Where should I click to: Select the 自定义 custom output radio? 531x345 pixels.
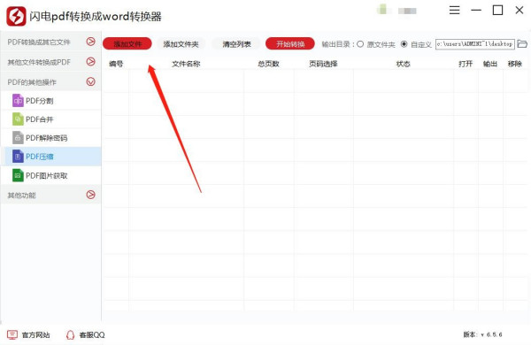404,44
